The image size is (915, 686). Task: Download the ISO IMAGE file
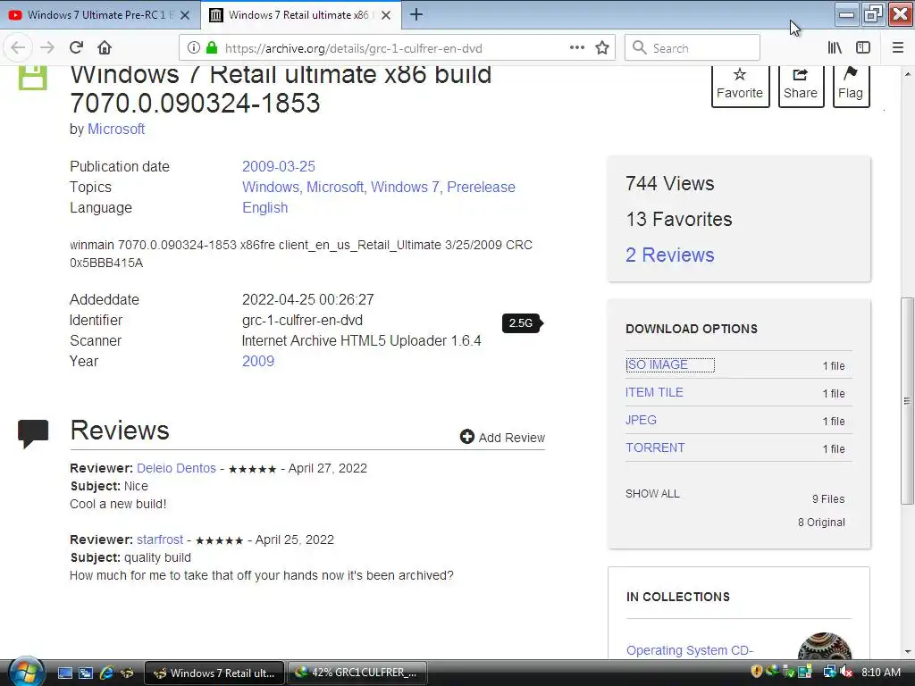coord(657,364)
